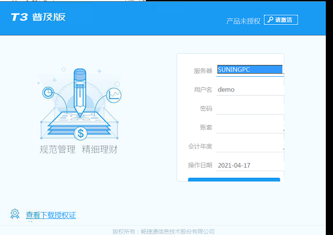Click the T3 普及版 logo
This screenshot has width=333, height=235.
tap(38, 17)
